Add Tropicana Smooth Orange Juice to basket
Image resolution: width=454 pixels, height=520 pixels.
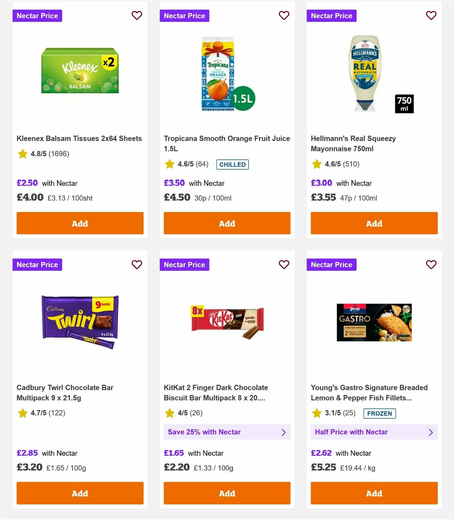tap(227, 223)
